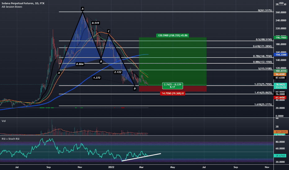Click the 76.2000 price tag
This screenshot has width=289, height=170.
(280, 94)
